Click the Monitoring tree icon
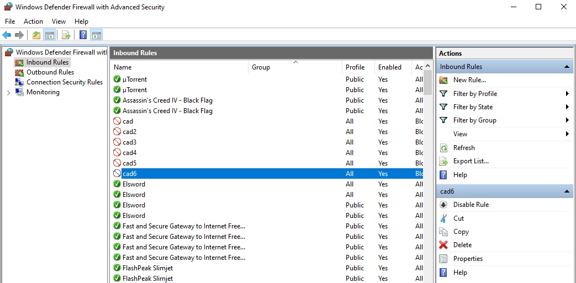The width and height of the screenshot is (576, 283). pos(19,92)
